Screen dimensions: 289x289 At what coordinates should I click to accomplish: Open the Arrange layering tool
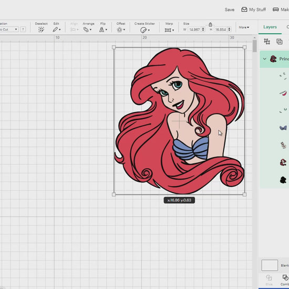point(86,29)
